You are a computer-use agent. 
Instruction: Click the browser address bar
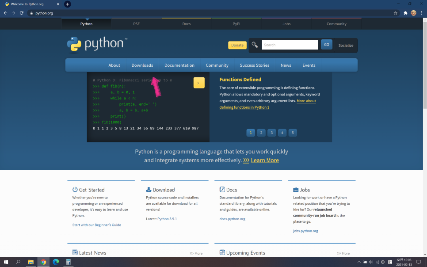pos(213,13)
